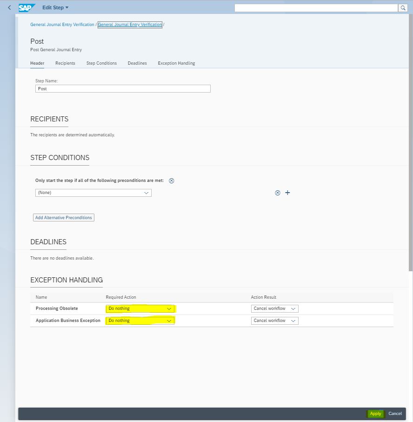Open the underlined General Journal Entry Verification breadcrumb

pyautogui.click(x=130, y=25)
